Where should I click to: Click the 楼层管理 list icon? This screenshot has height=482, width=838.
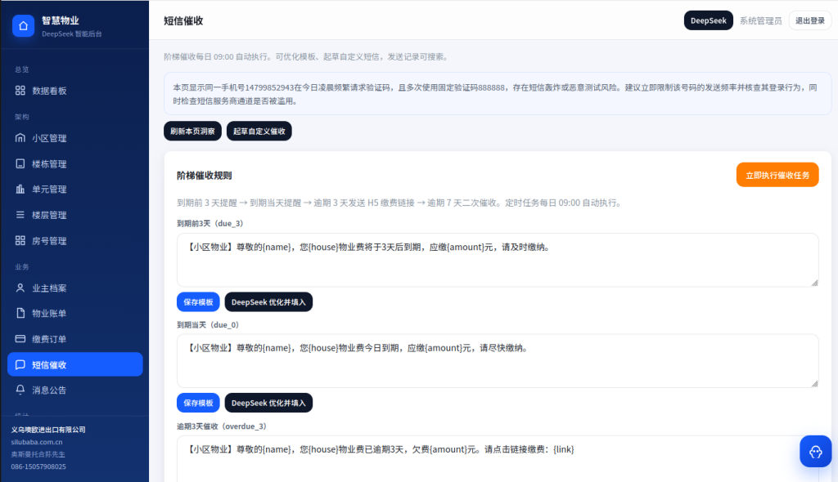pos(20,215)
